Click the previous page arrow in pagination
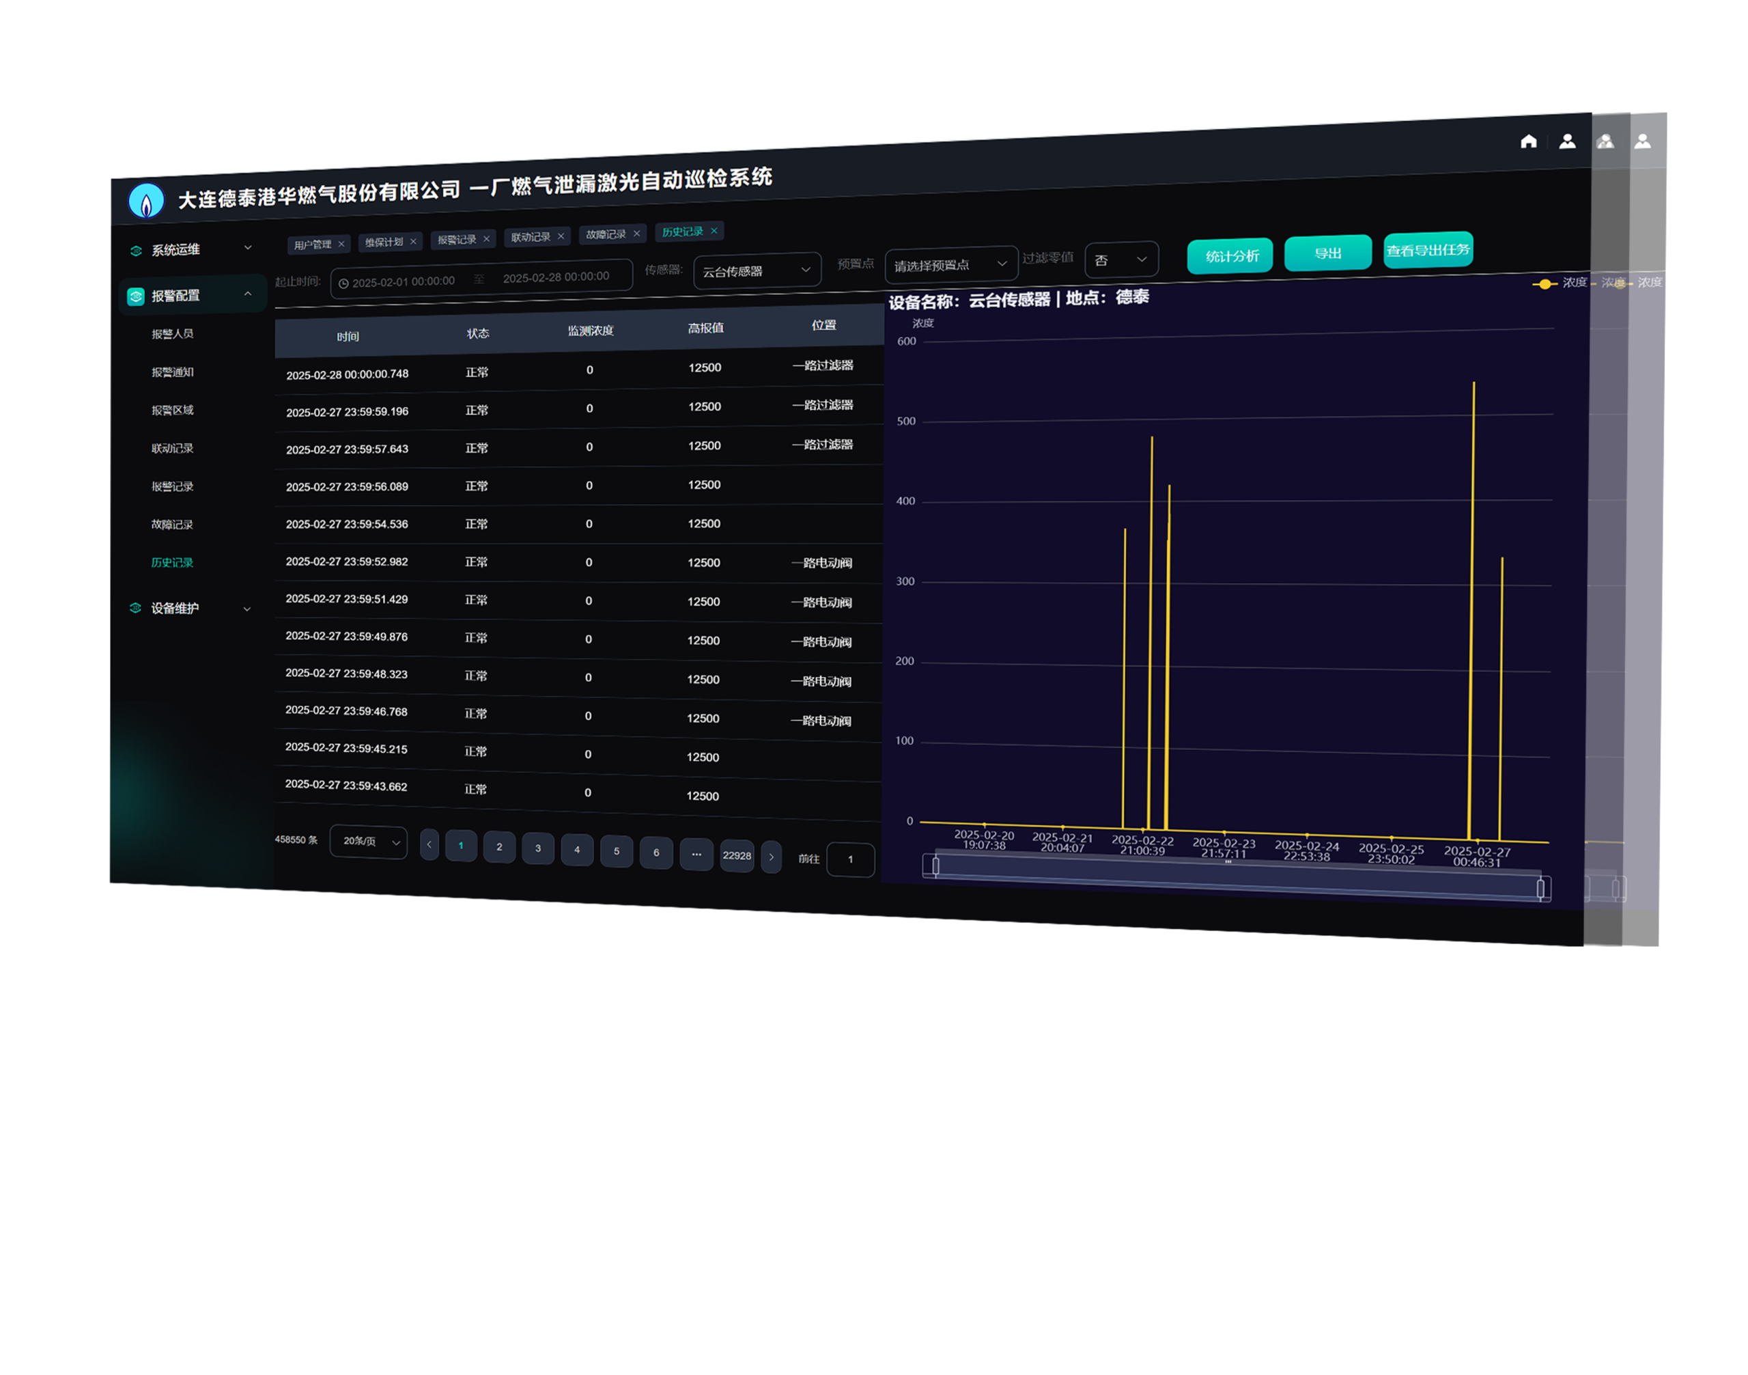This screenshot has height=1375, width=1748. coord(429,844)
